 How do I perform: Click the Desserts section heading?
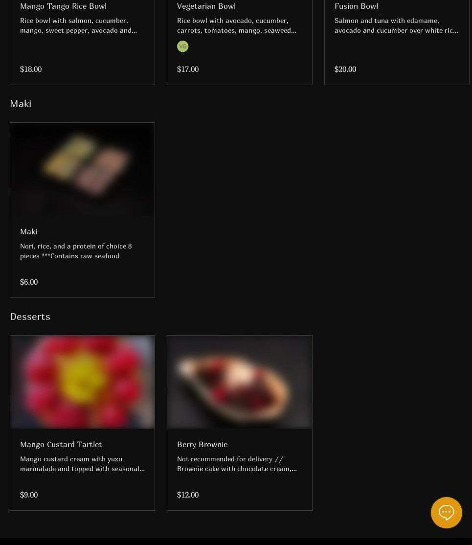click(30, 317)
